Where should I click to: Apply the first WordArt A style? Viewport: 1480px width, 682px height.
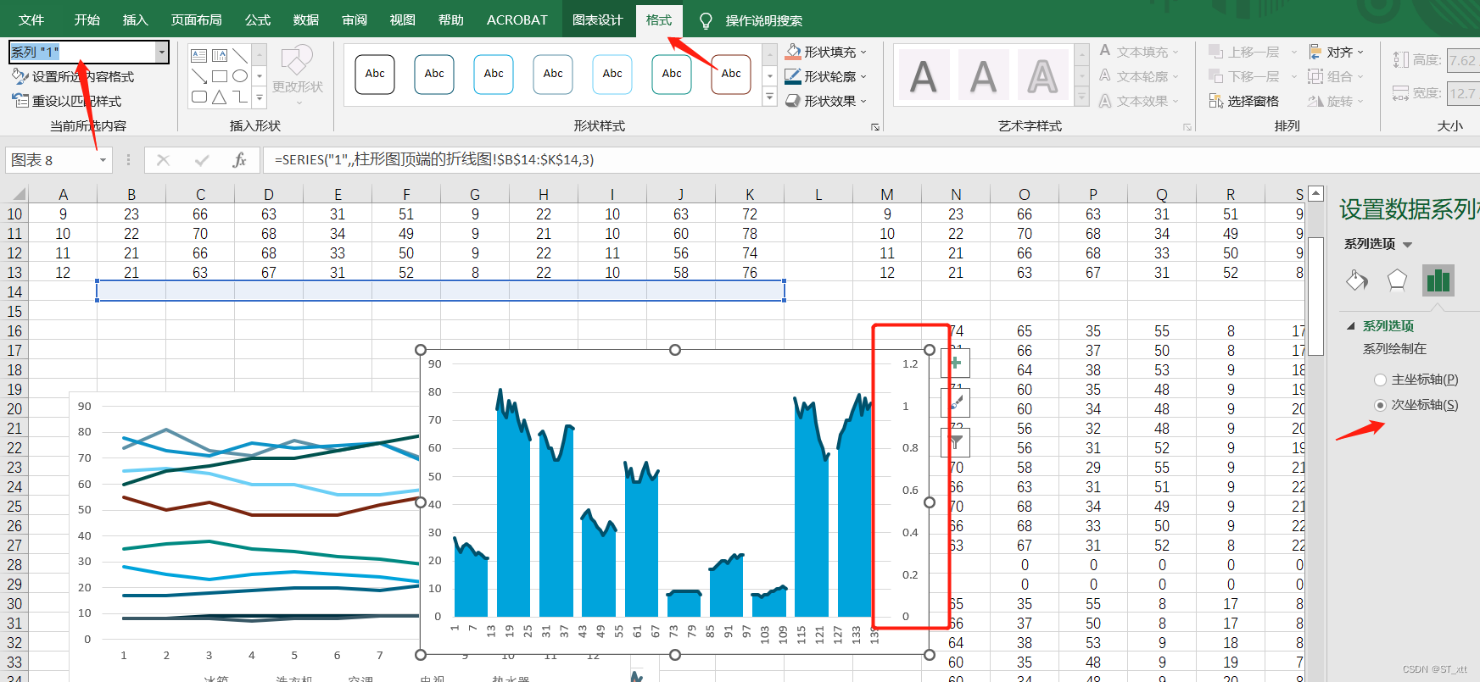pos(924,76)
